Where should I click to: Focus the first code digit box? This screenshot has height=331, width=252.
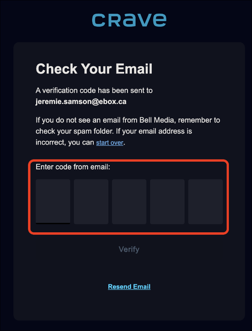tap(53, 201)
